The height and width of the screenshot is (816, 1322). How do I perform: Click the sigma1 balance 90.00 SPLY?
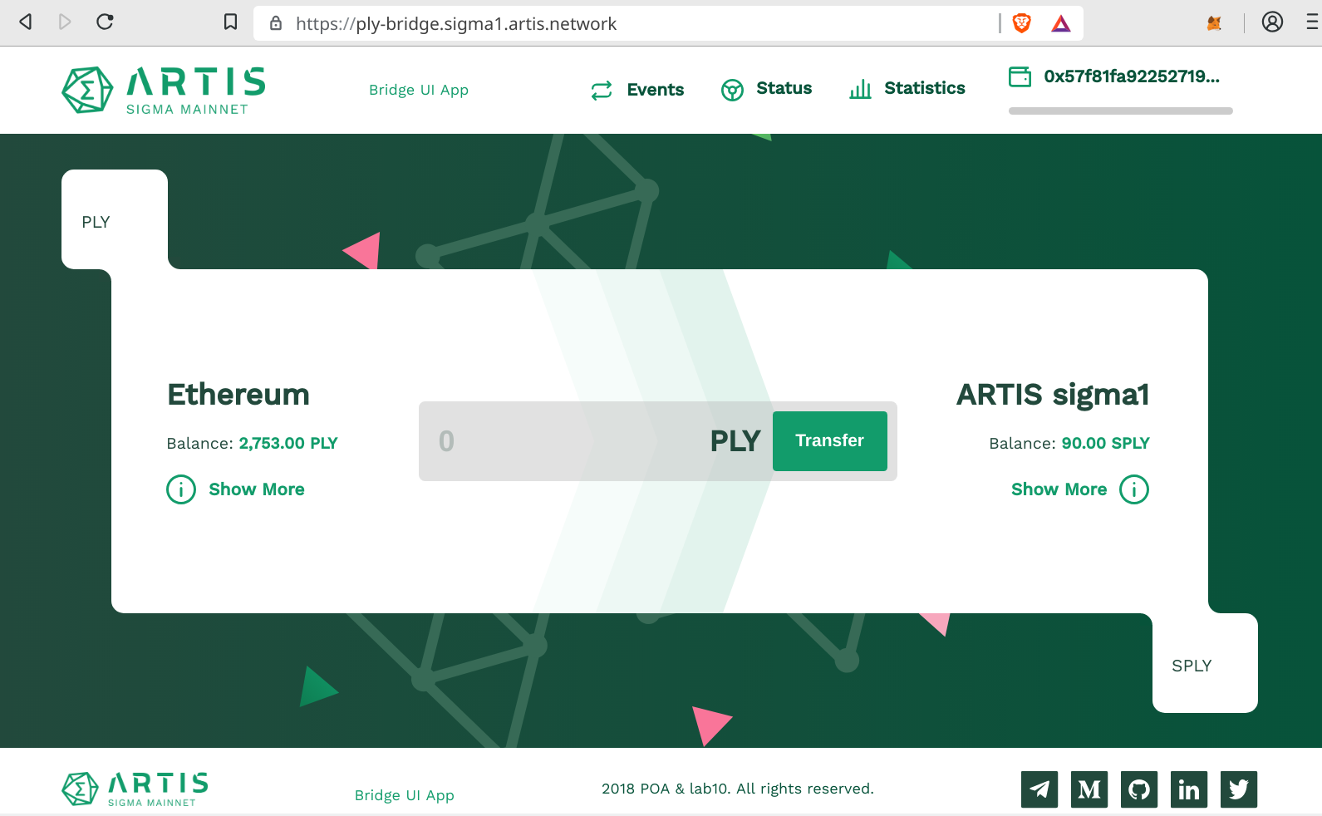[1106, 443]
